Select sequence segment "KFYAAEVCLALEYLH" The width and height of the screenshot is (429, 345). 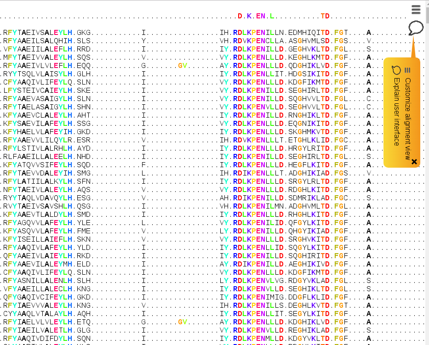[x=38, y=115]
